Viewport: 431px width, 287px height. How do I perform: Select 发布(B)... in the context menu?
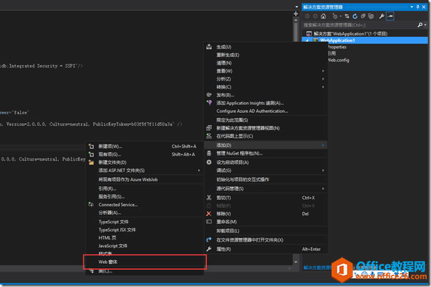(225, 95)
